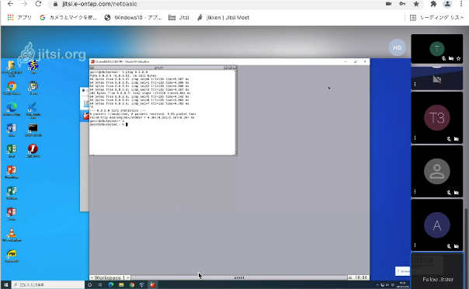Open the Windows10 bookmark

(x=133, y=18)
